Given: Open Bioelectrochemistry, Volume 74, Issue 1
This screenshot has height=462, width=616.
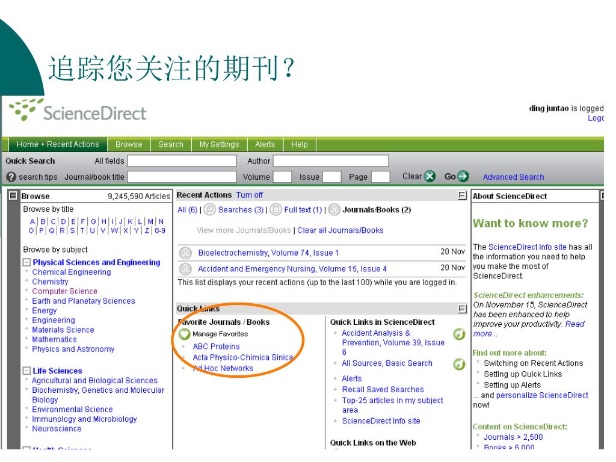Looking at the screenshot, I should coord(268,253).
